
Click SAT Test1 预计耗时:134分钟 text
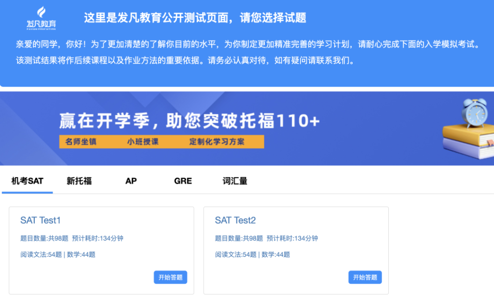coord(97,238)
